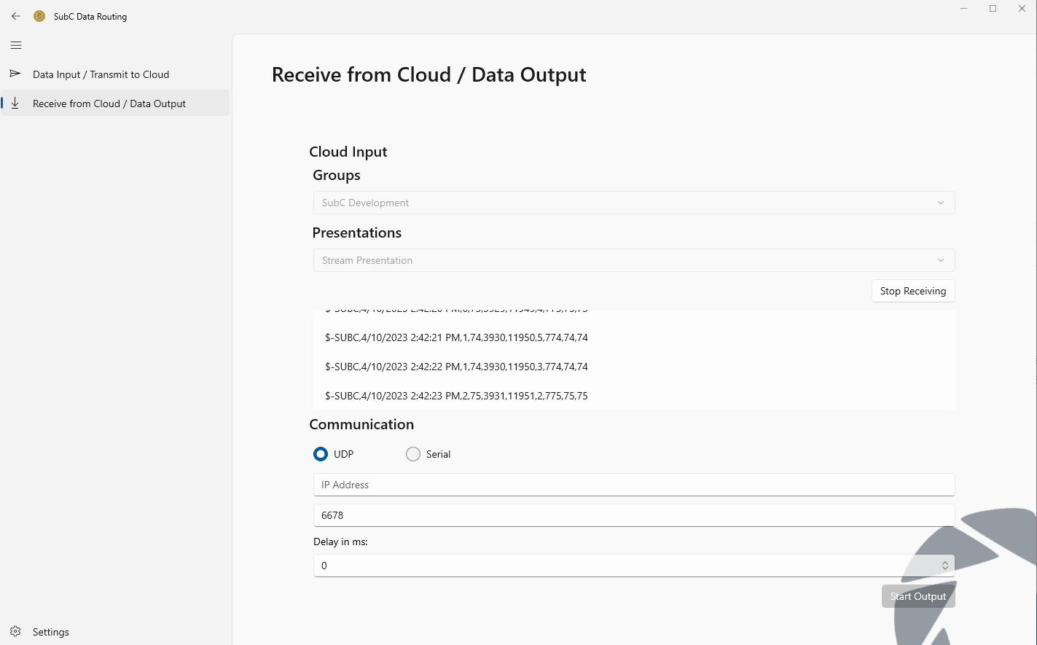Image resolution: width=1037 pixels, height=645 pixels.
Task: Maximize the application window
Action: 993,9
